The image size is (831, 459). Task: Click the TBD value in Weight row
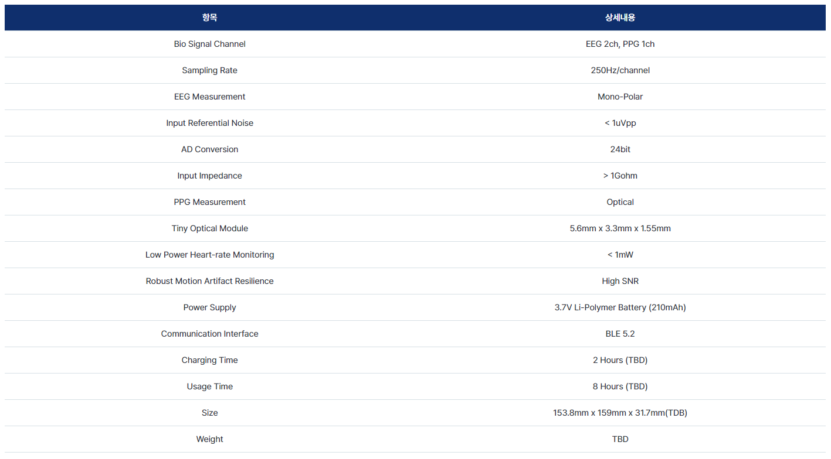click(620, 439)
